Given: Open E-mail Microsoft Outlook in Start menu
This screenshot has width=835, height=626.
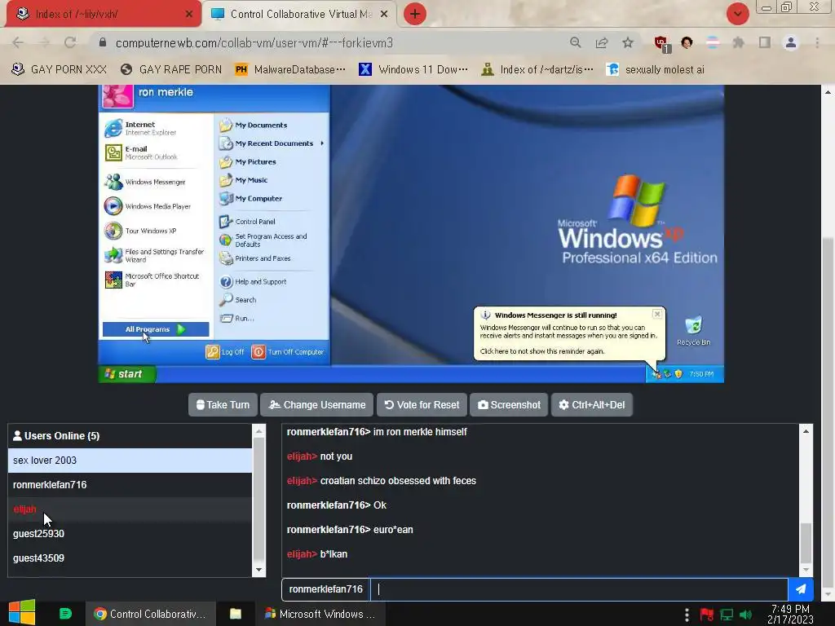Looking at the screenshot, I should pos(141,152).
